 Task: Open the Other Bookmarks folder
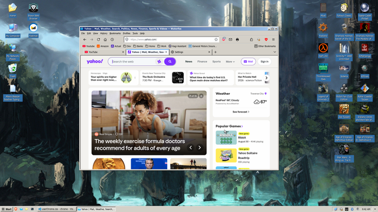(x=265, y=46)
